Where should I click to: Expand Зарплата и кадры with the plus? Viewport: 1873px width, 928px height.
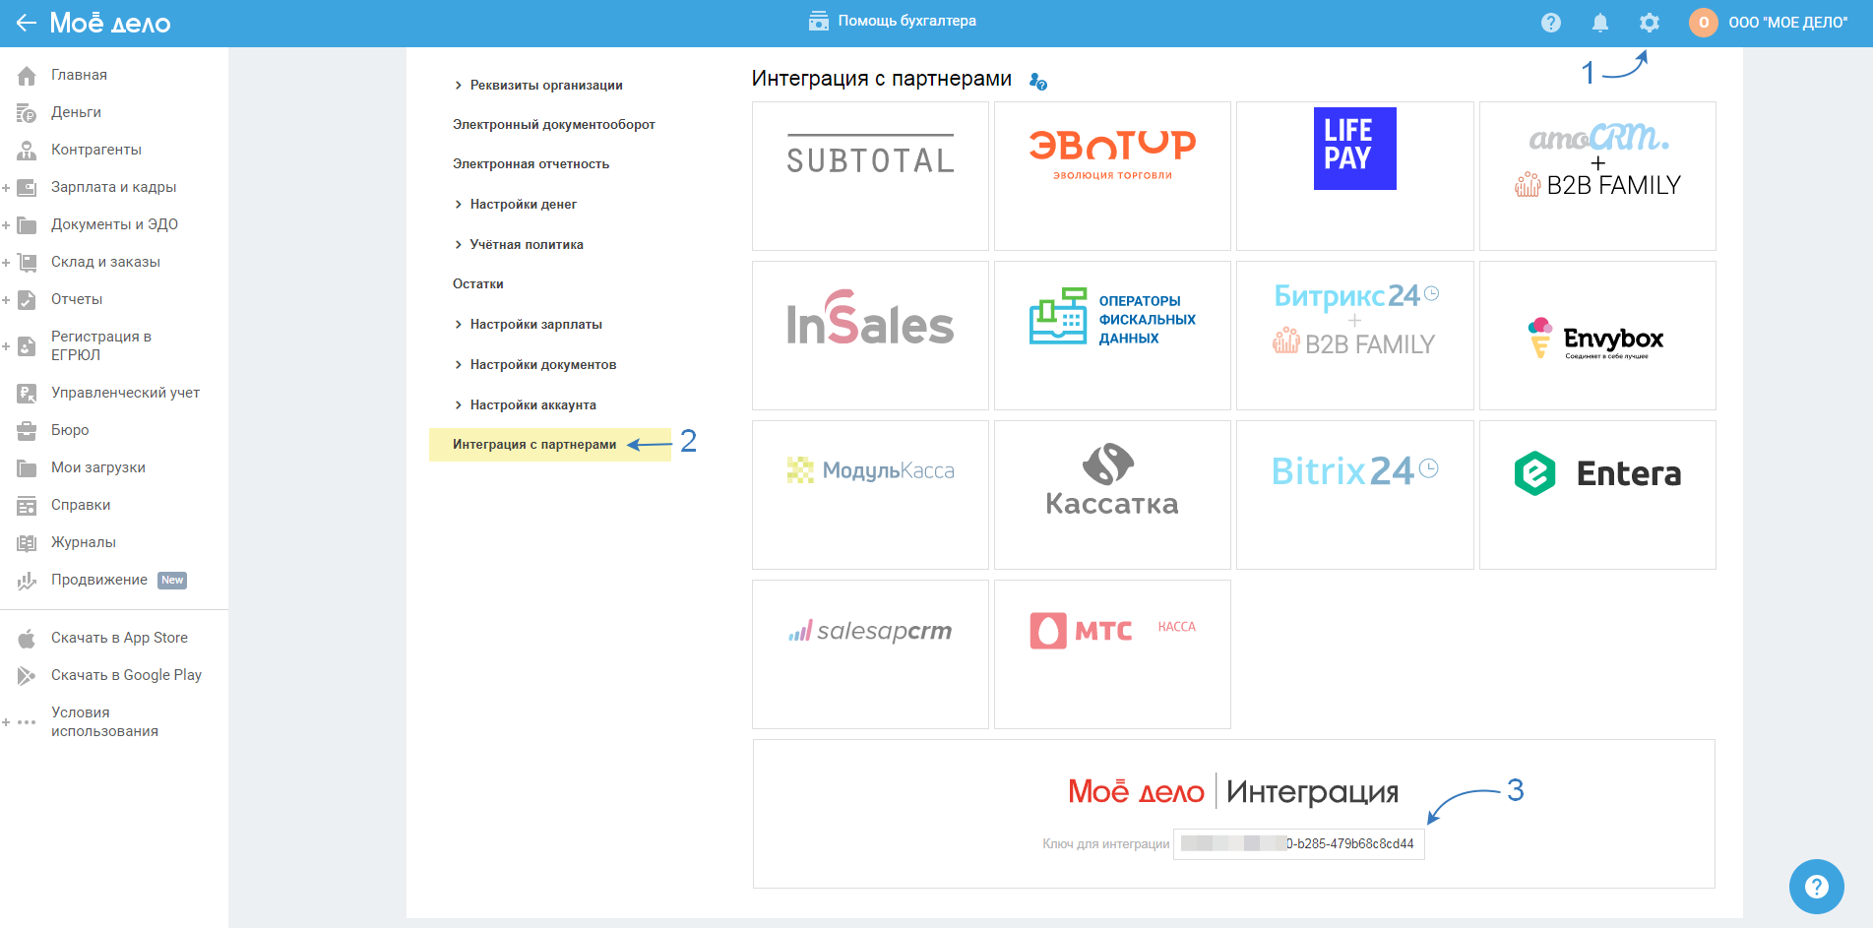(6, 188)
